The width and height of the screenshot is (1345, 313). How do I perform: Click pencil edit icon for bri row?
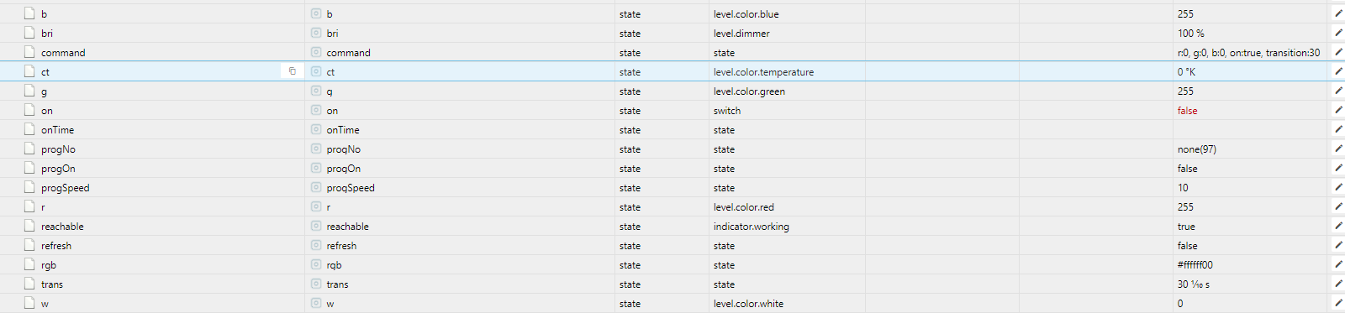(1338, 33)
